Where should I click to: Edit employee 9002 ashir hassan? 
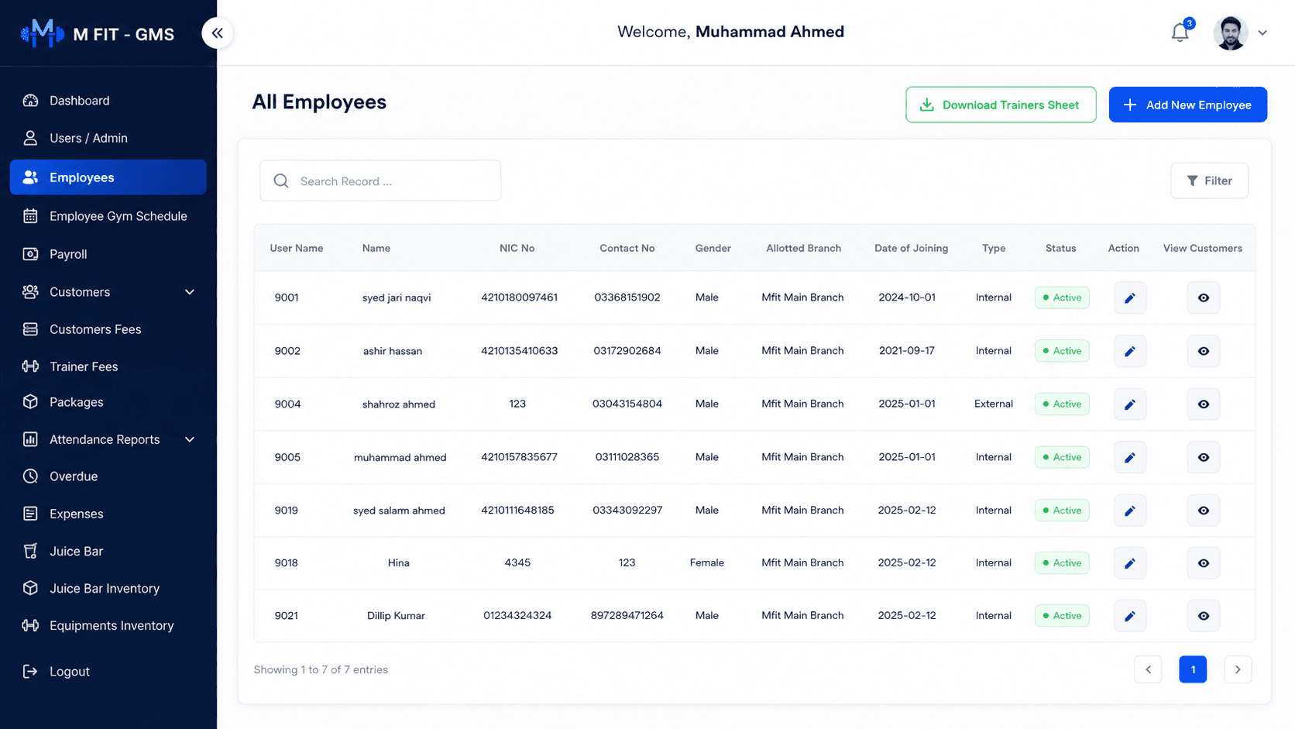coord(1130,351)
